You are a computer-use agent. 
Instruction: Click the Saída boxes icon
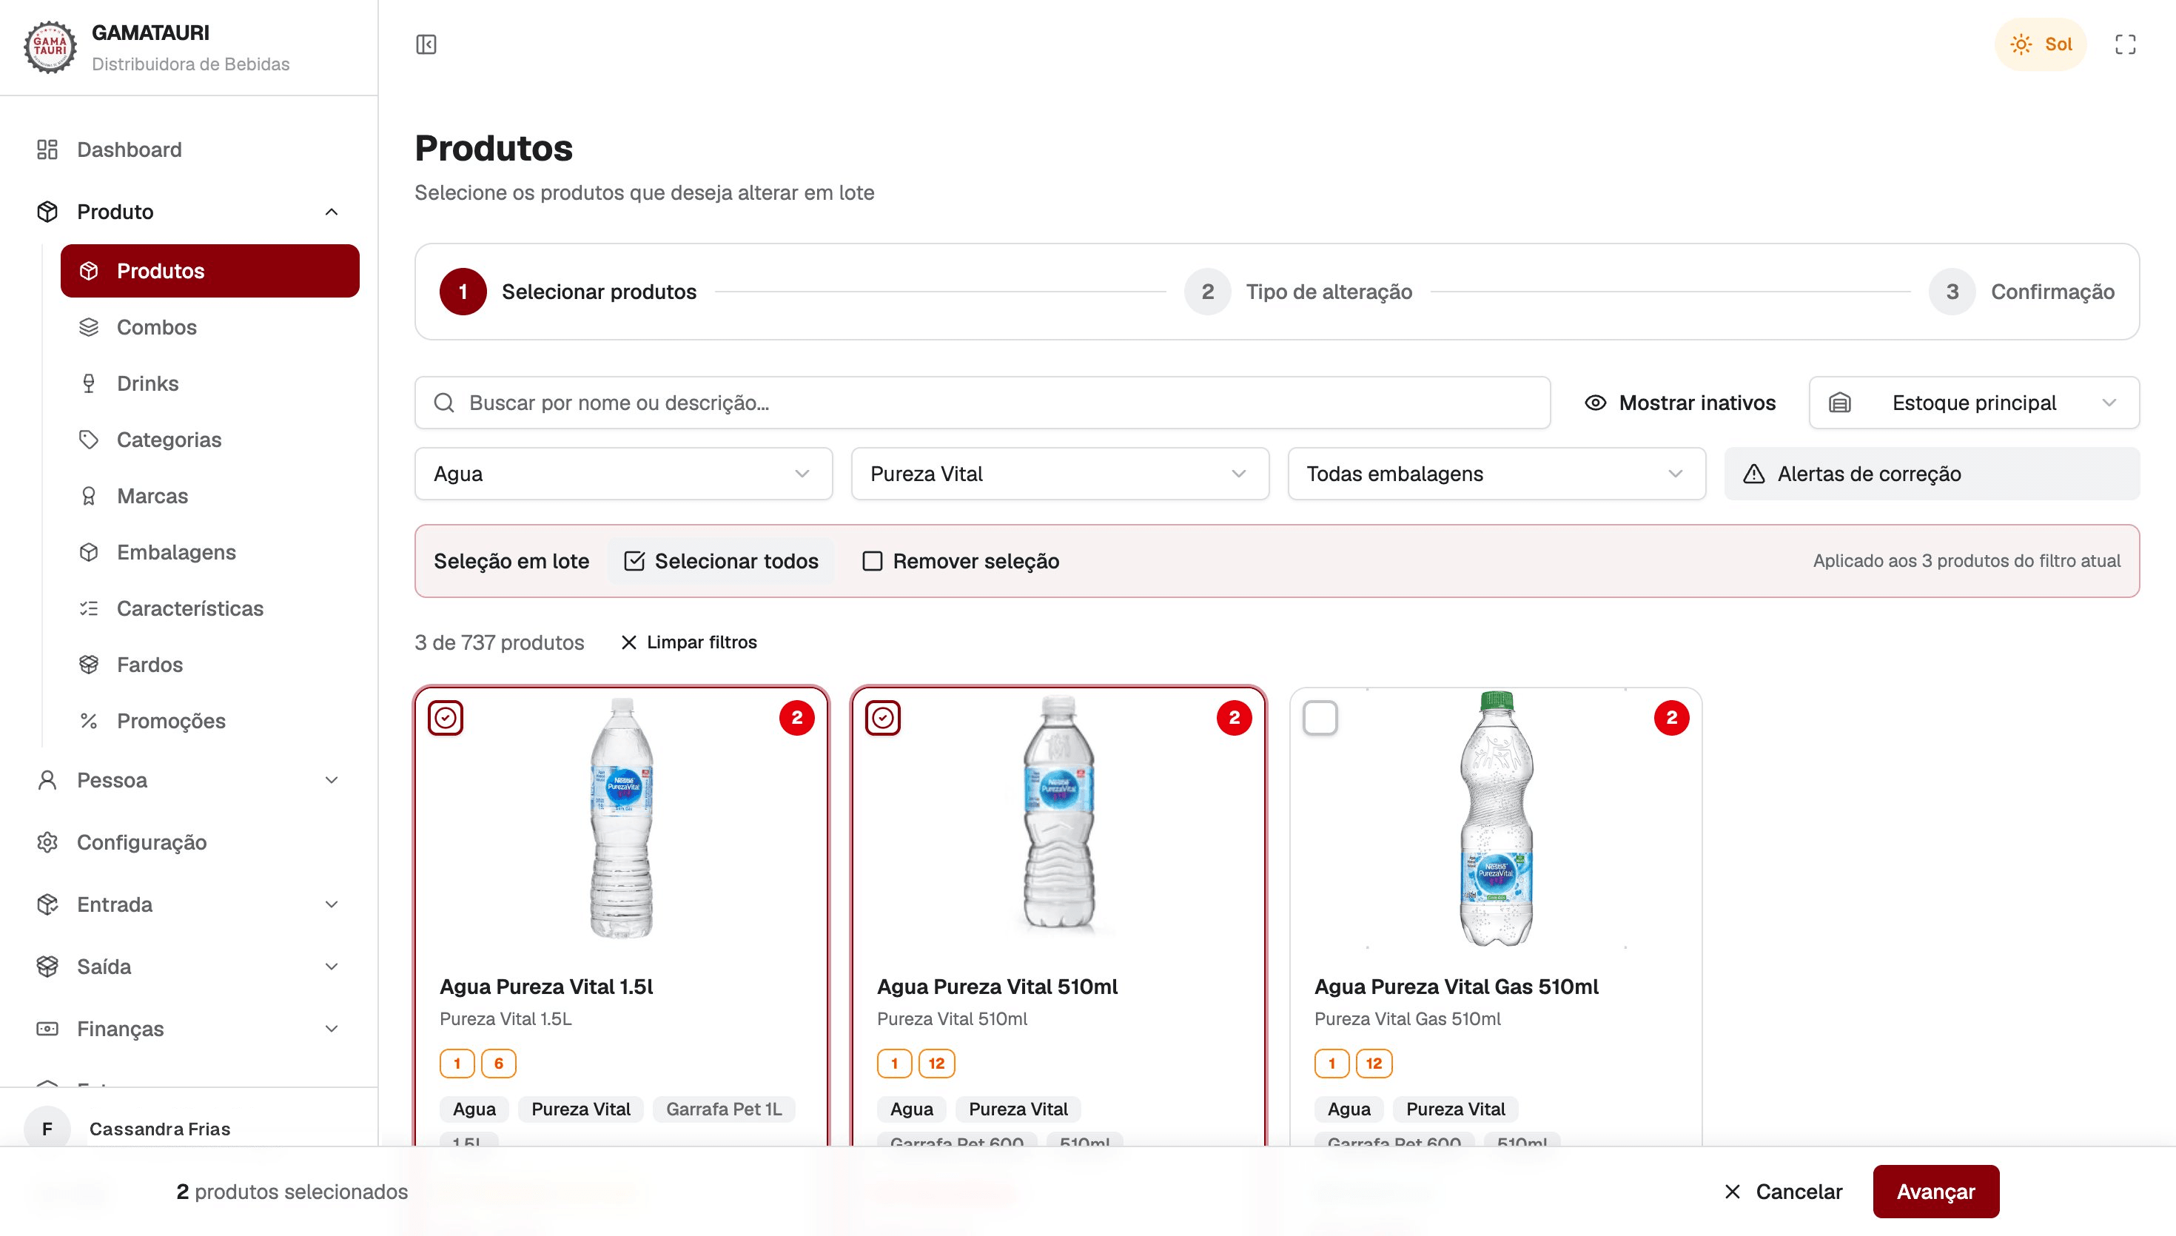[47, 967]
